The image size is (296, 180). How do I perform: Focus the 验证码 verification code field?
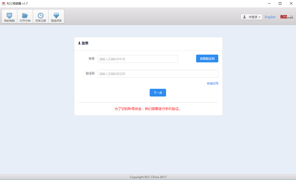pos(158,73)
